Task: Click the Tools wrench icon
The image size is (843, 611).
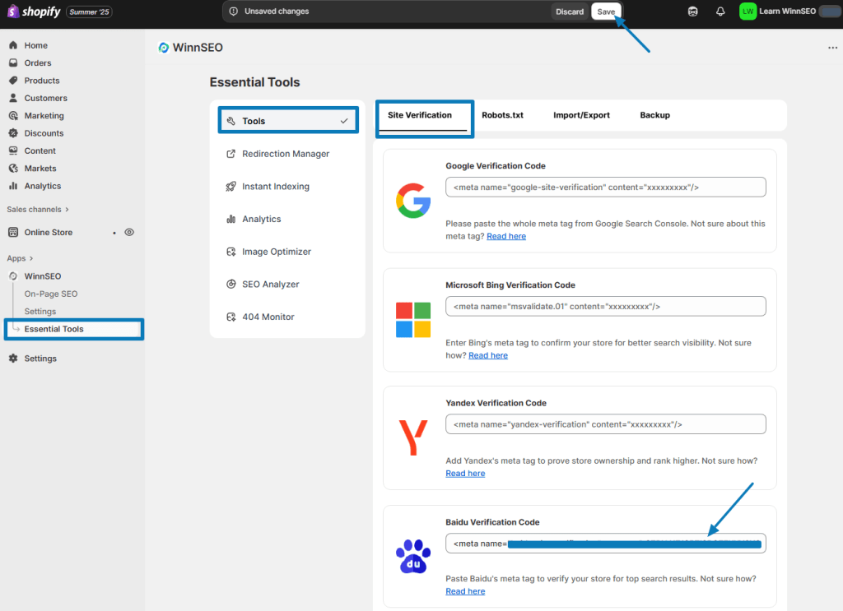Action: click(231, 121)
